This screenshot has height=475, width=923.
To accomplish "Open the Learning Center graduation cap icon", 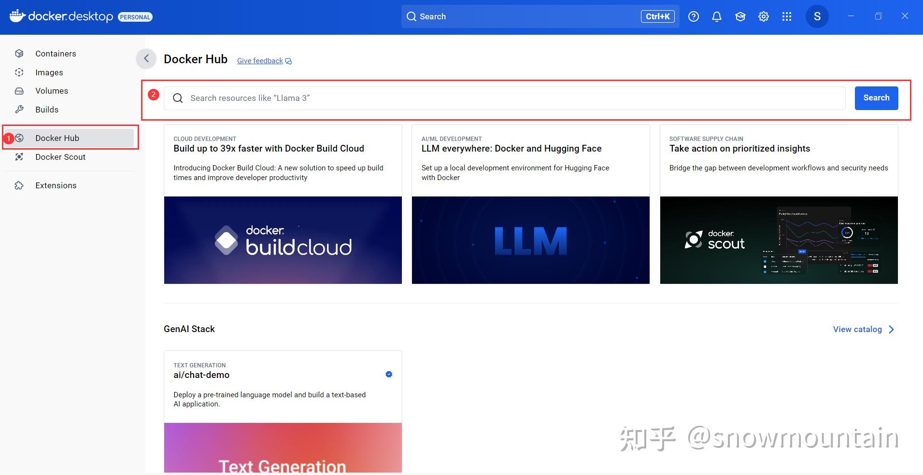I will coord(740,16).
